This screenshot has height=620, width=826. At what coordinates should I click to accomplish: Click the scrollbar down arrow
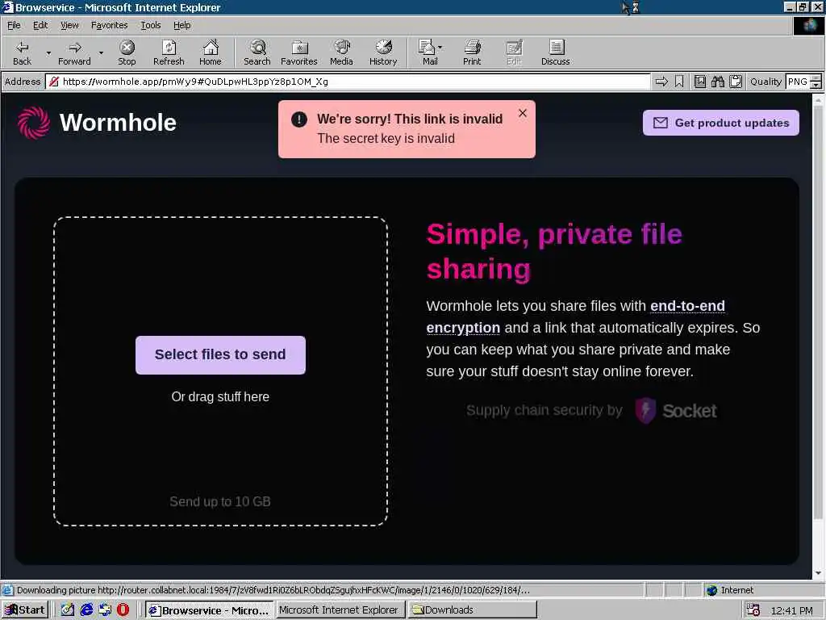pyautogui.click(x=818, y=573)
